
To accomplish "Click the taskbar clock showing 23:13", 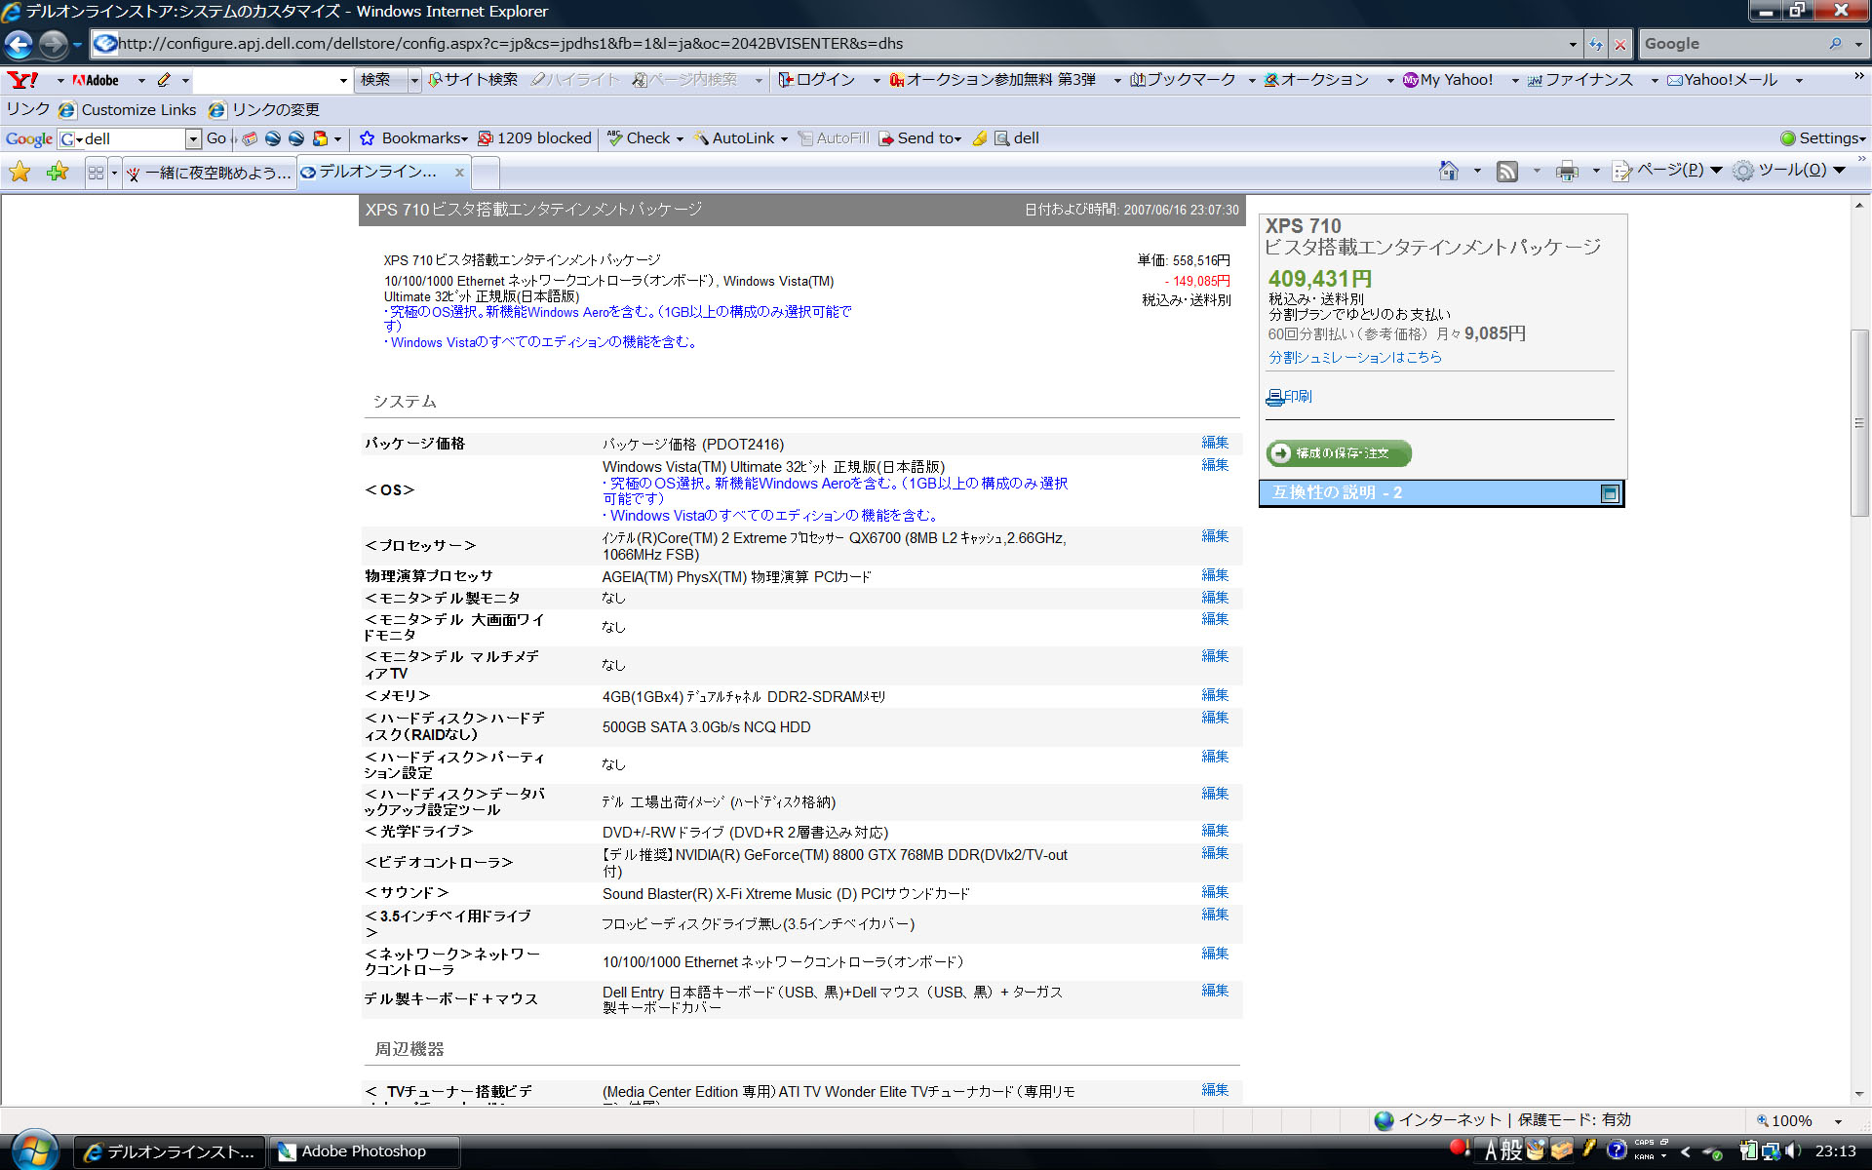I will pyautogui.click(x=1836, y=1151).
